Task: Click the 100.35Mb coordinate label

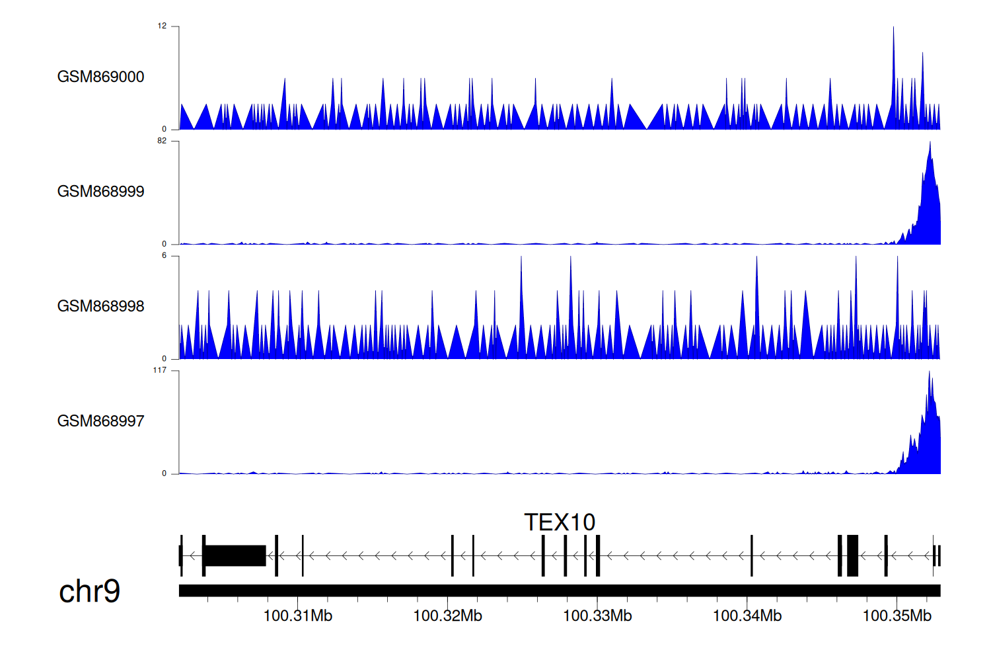Action: (x=897, y=616)
